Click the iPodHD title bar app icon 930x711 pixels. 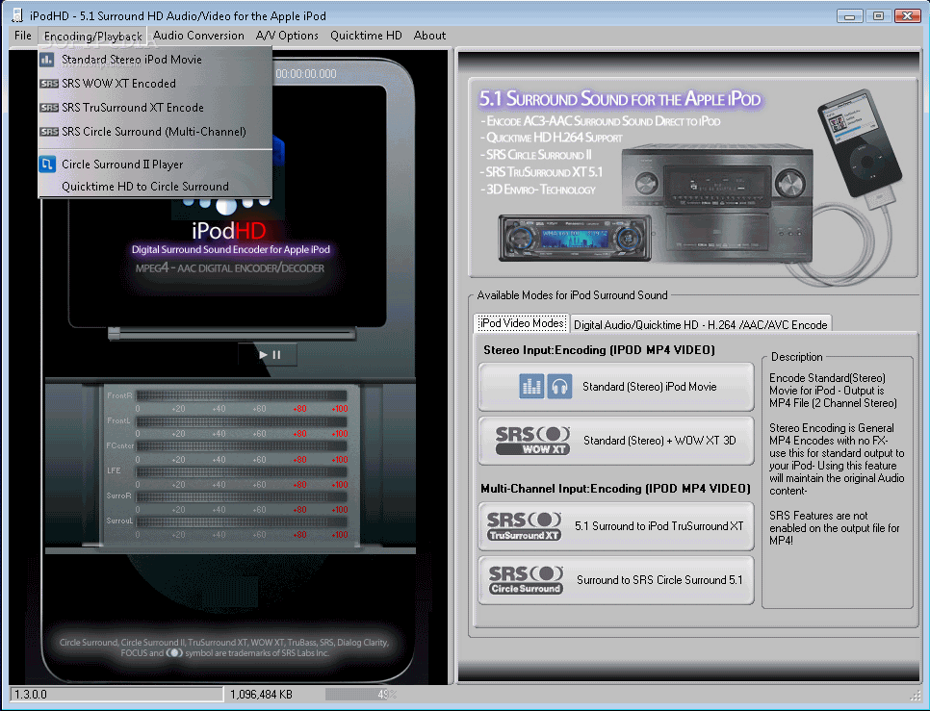(17, 15)
